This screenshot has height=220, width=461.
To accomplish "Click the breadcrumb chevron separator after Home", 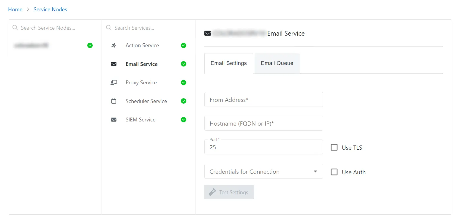I will pos(28,10).
